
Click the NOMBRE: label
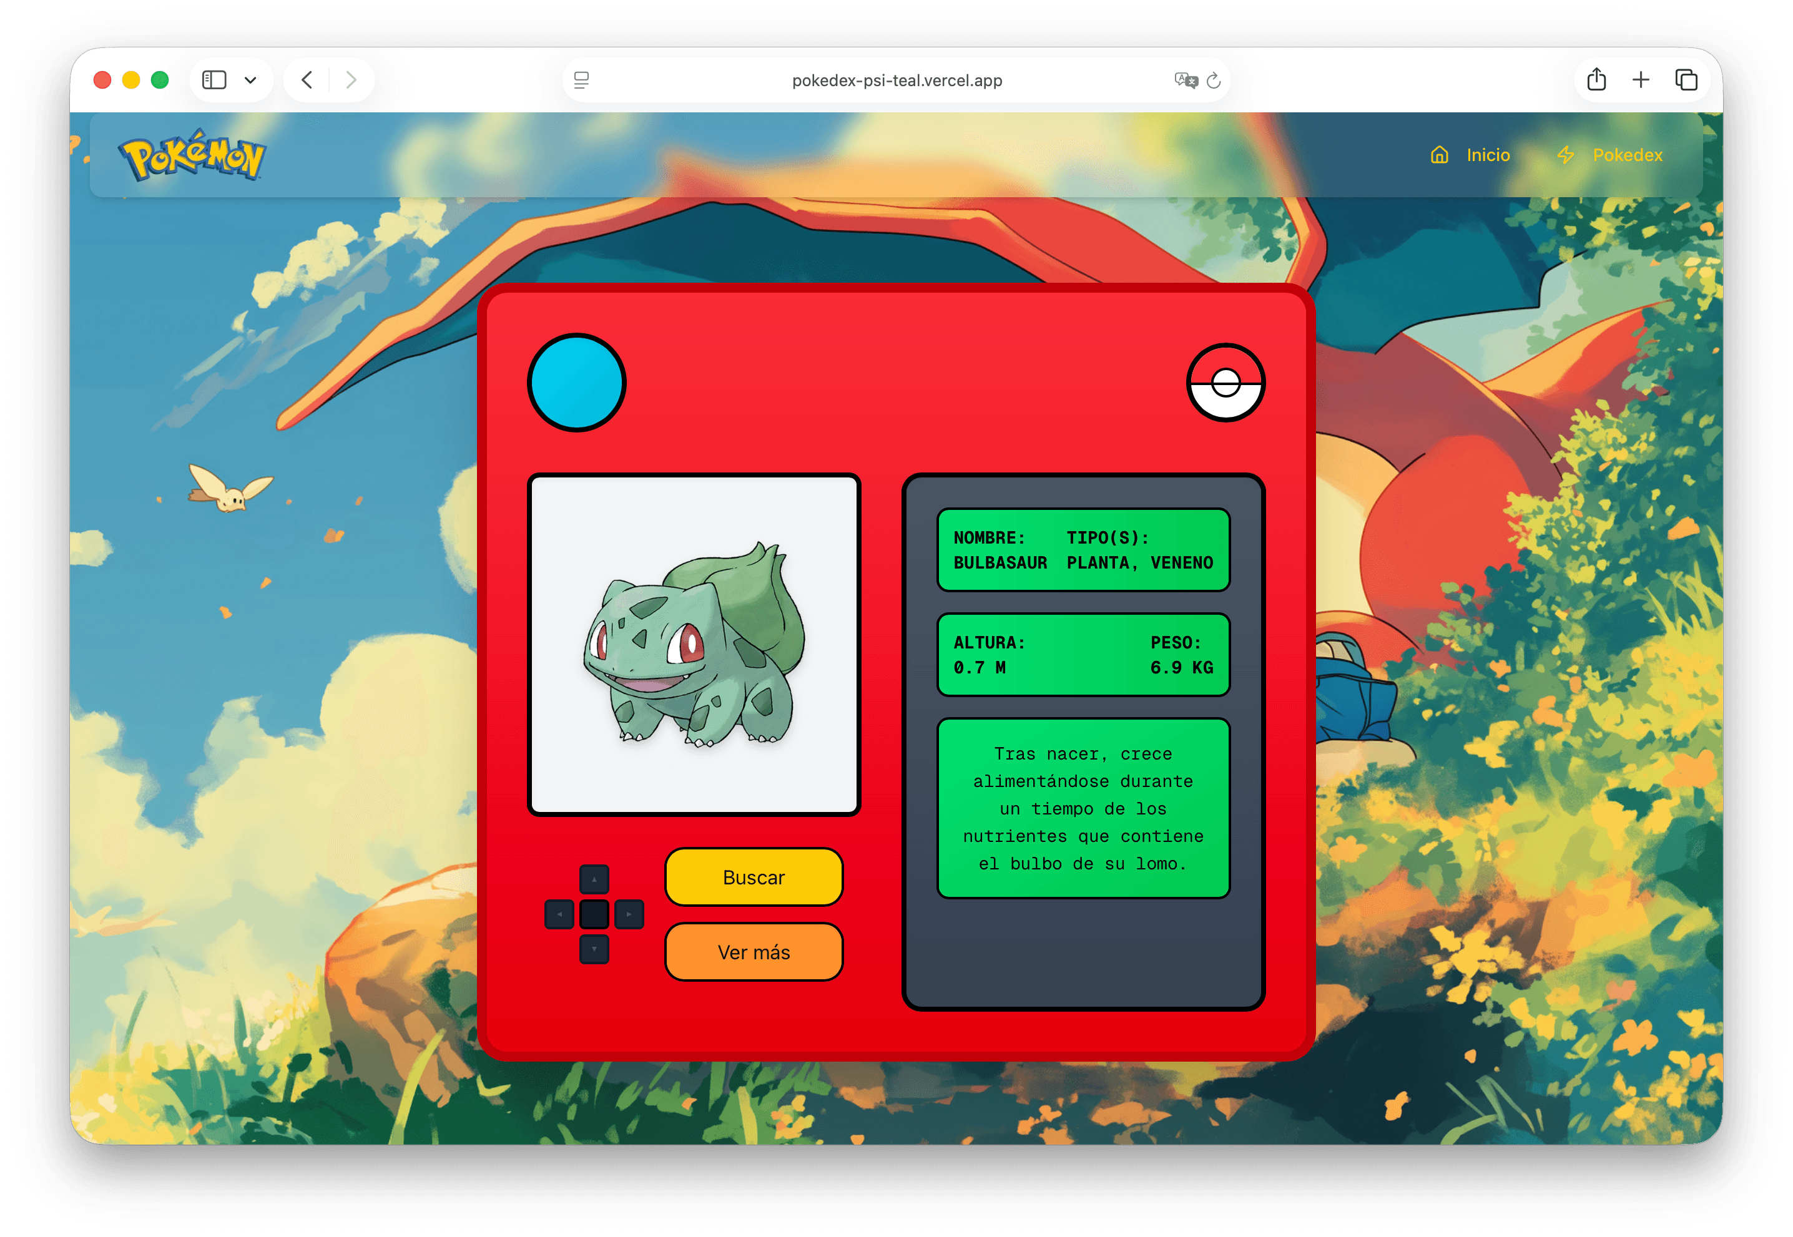(988, 537)
